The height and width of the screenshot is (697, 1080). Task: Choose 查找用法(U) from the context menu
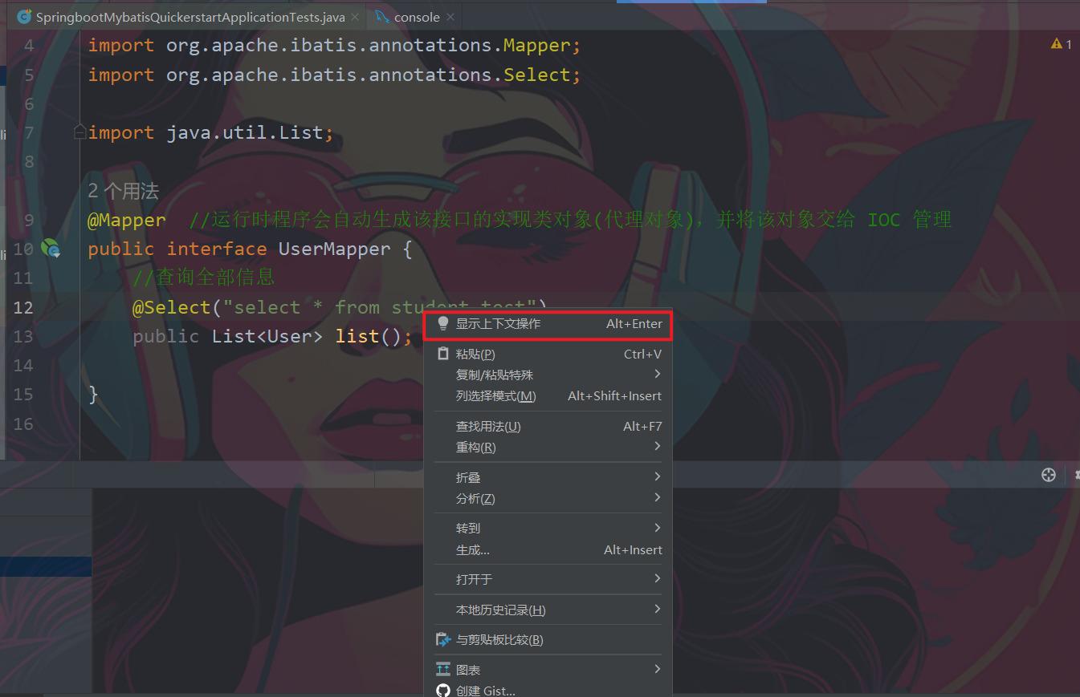click(x=548, y=426)
